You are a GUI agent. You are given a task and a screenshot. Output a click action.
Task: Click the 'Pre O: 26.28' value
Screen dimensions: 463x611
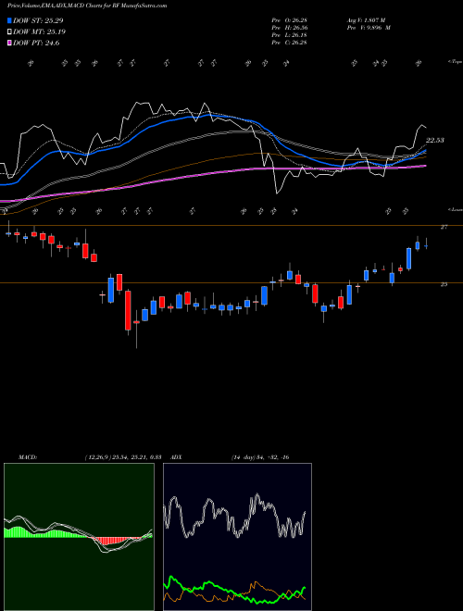(289, 20)
